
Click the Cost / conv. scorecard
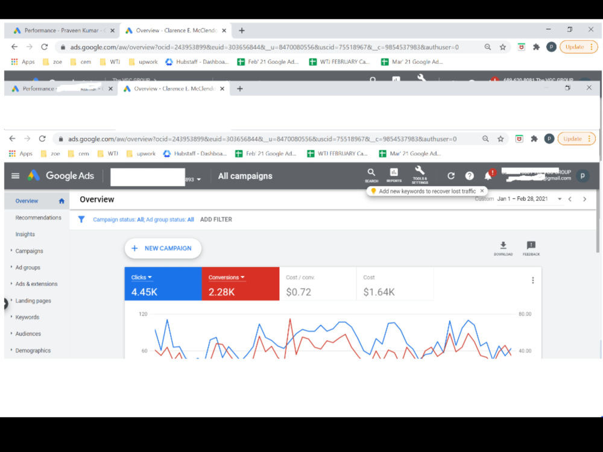(x=318, y=284)
